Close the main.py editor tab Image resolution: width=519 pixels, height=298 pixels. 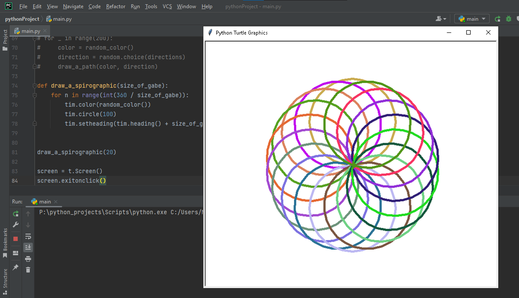point(45,31)
